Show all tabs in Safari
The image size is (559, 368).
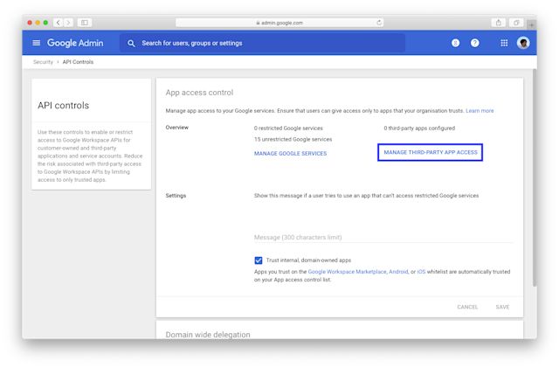pyautogui.click(x=516, y=23)
